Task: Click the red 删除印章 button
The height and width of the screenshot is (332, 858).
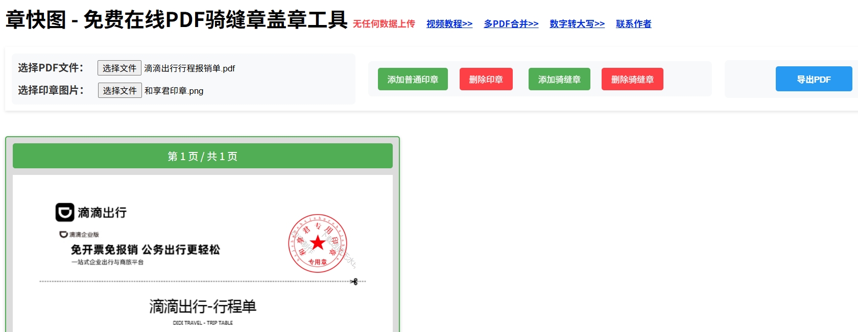Action: click(486, 79)
